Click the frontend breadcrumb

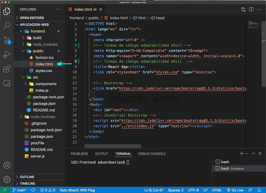[x=77, y=18]
